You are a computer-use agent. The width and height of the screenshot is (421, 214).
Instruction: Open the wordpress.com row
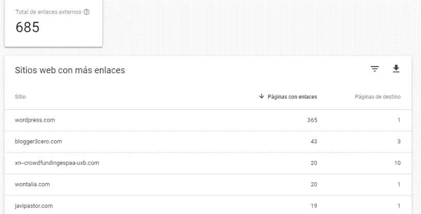(35, 120)
